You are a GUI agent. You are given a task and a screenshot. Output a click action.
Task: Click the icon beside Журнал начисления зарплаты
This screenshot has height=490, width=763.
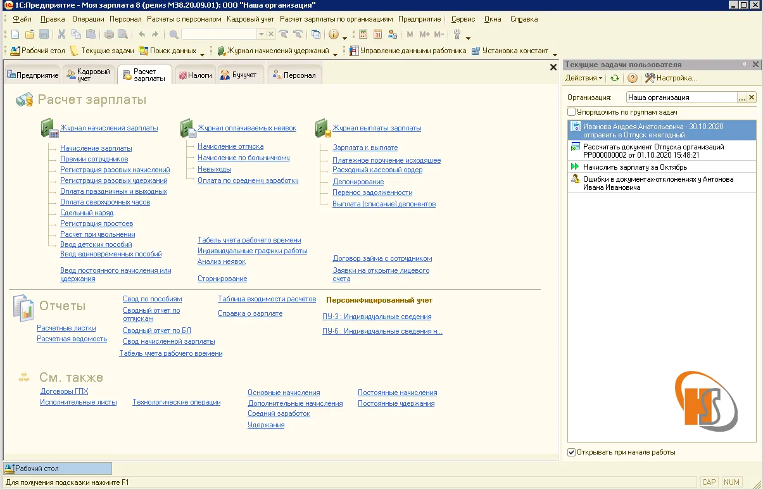click(x=50, y=128)
